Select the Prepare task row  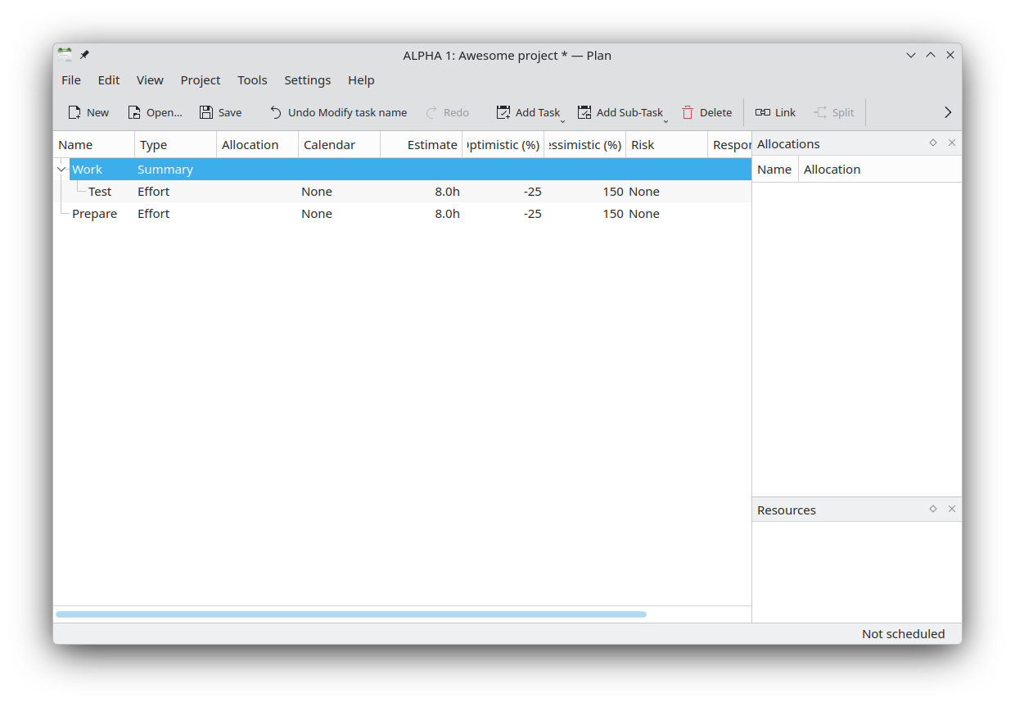[95, 214]
